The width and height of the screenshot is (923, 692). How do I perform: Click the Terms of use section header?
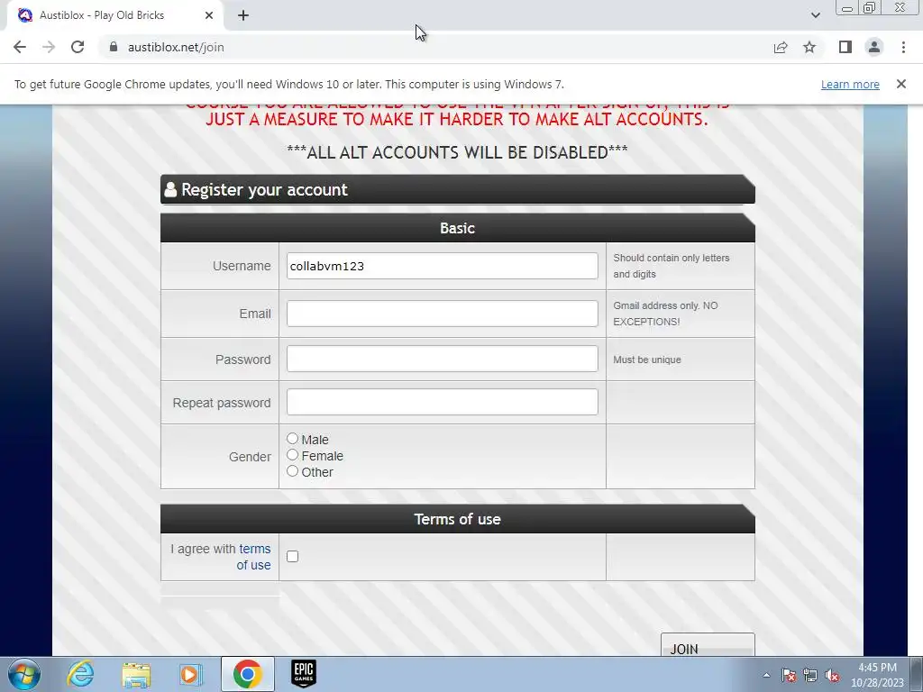[457, 519]
